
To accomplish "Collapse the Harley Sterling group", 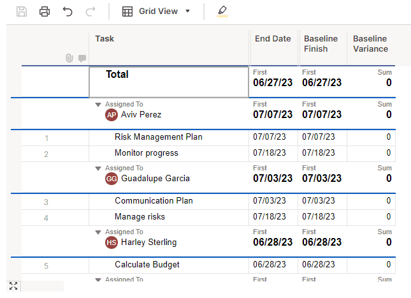I will coord(97,232).
